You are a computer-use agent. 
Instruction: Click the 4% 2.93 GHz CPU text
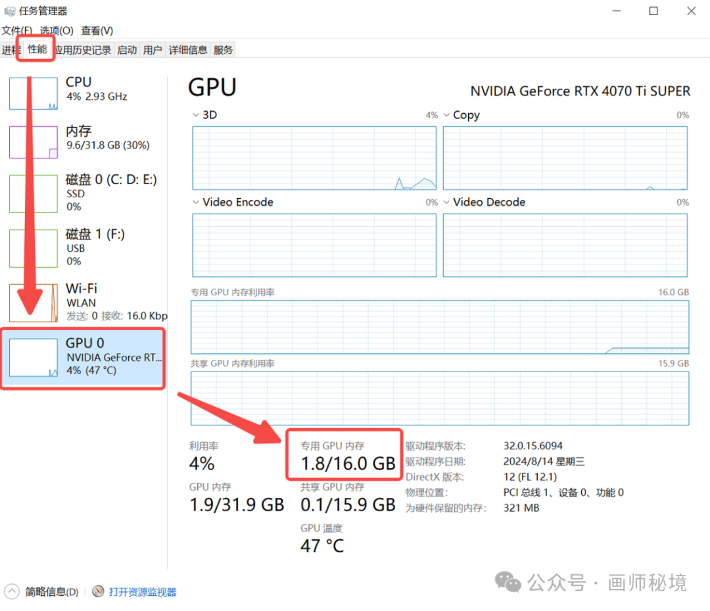[x=97, y=97]
